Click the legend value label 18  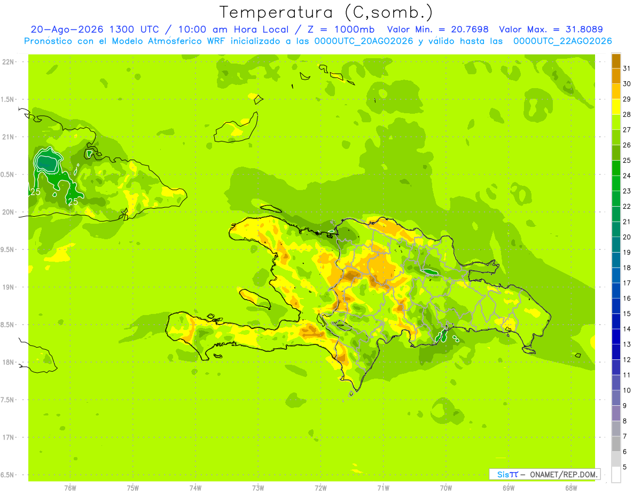tap(627, 268)
